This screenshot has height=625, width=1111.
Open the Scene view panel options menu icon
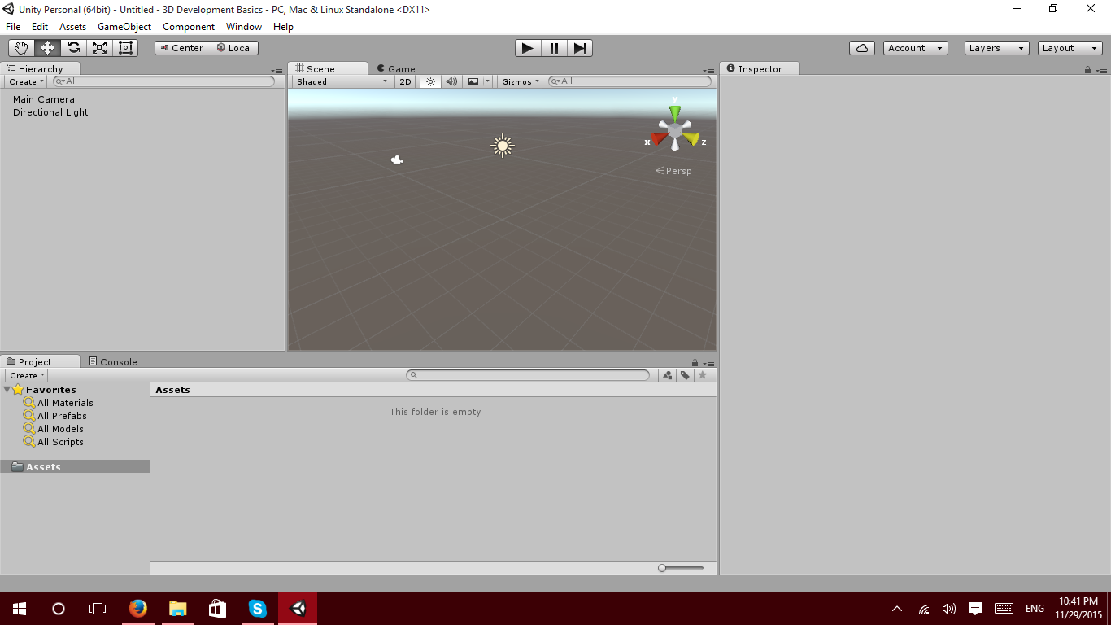click(x=709, y=71)
